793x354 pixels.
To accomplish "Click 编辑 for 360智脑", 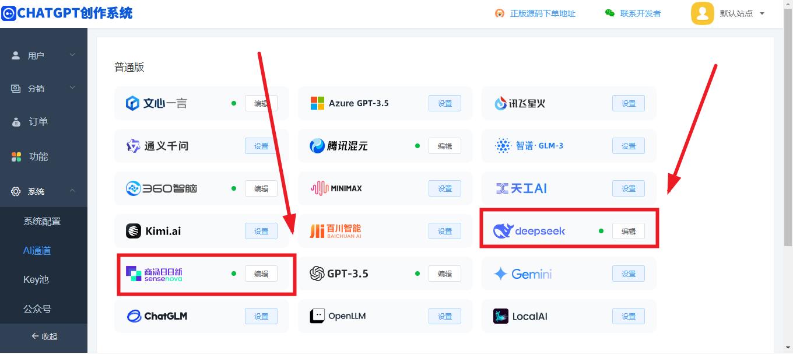I will click(261, 188).
